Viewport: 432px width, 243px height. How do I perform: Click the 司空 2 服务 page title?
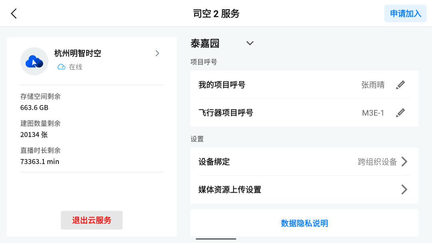[x=216, y=14]
